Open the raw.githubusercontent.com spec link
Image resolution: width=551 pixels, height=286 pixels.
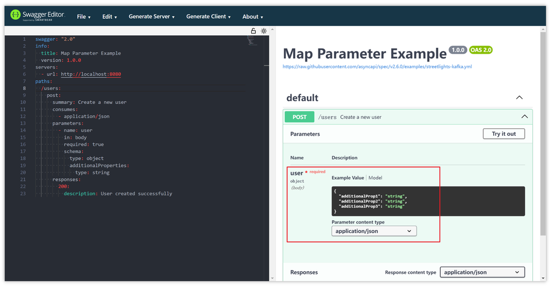coord(377,67)
